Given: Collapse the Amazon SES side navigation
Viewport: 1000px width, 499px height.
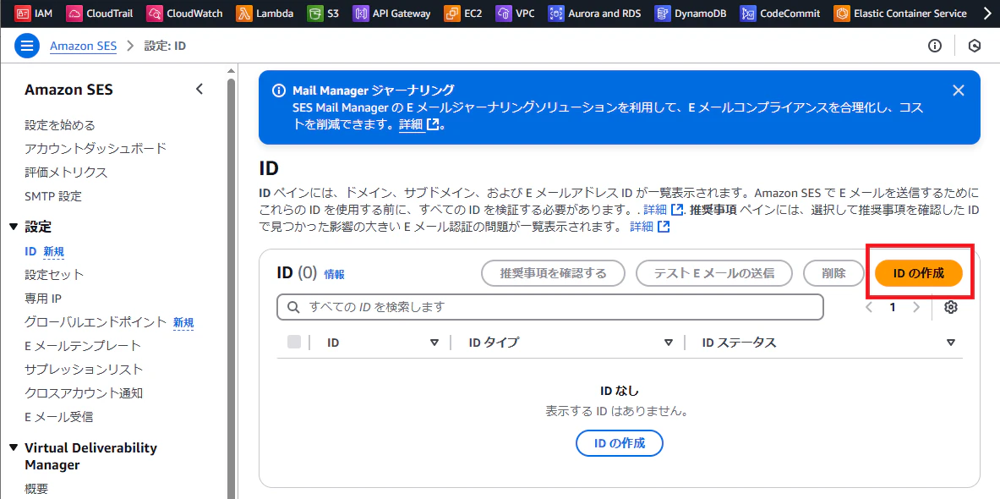Looking at the screenshot, I should [199, 90].
